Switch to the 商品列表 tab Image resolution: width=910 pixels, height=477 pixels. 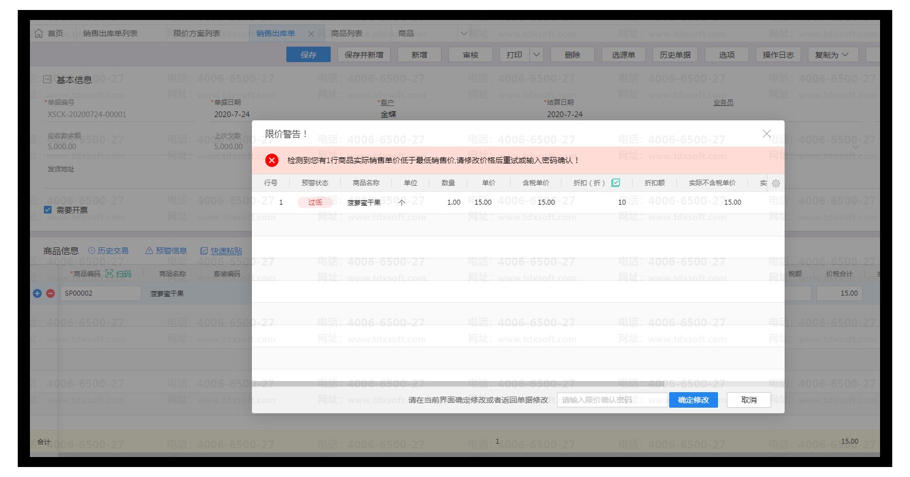click(x=346, y=33)
